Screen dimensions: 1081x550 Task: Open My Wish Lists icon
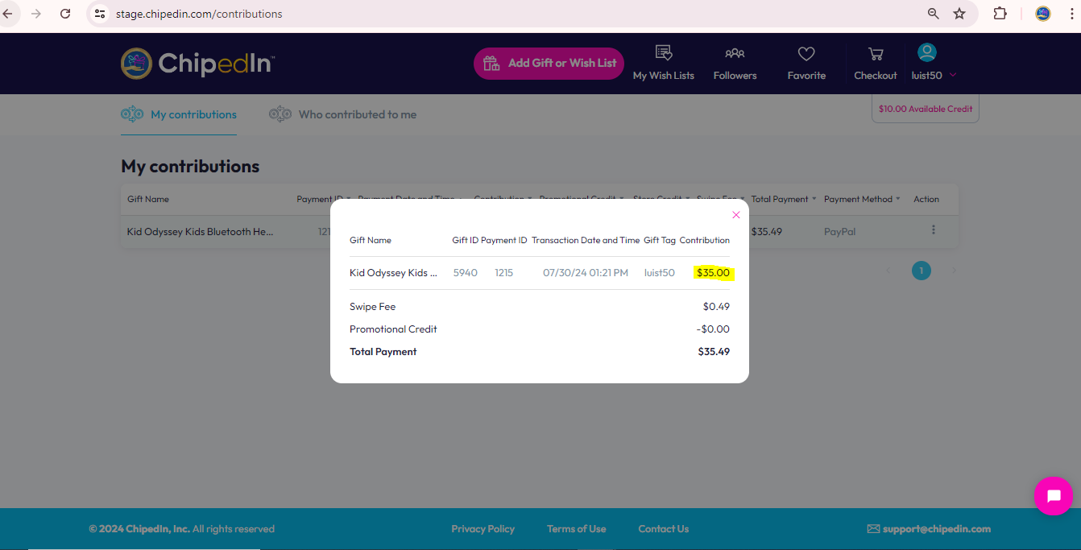(664, 53)
